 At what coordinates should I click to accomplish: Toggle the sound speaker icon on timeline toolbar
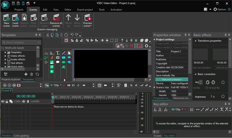[84, 85]
